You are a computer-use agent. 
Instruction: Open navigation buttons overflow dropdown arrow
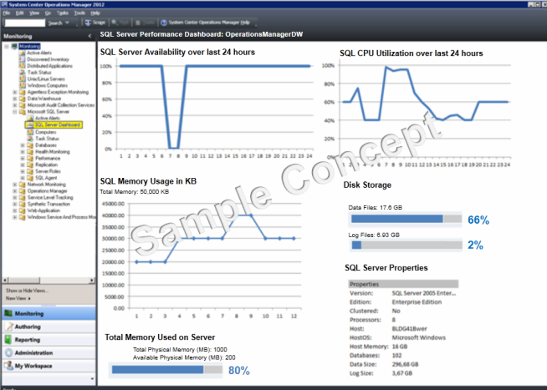[x=92, y=379]
